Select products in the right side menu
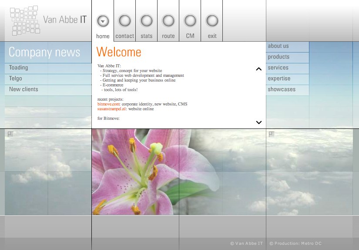The width and height of the screenshot is (359, 250). [279, 57]
